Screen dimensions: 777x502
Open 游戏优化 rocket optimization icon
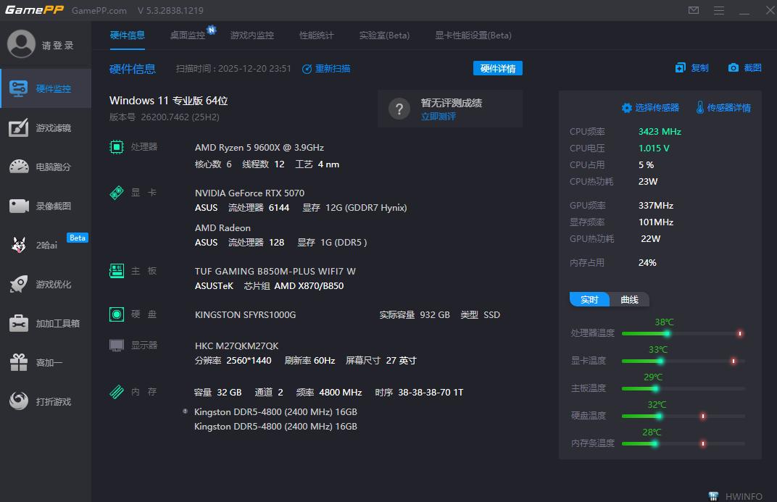point(19,284)
